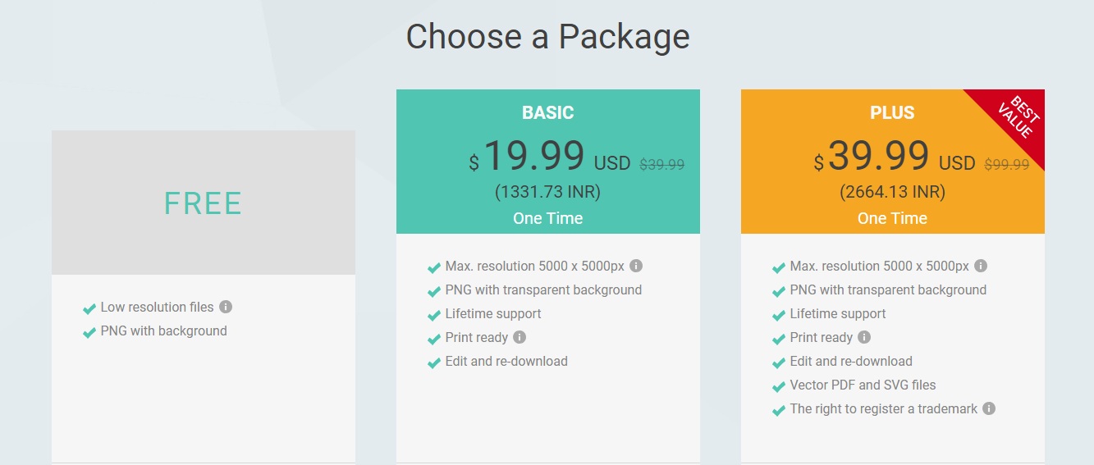Click info icon beside Basic Print ready

pos(520,337)
